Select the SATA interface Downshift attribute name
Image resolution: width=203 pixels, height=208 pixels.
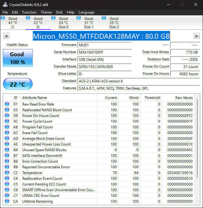coord(42,156)
